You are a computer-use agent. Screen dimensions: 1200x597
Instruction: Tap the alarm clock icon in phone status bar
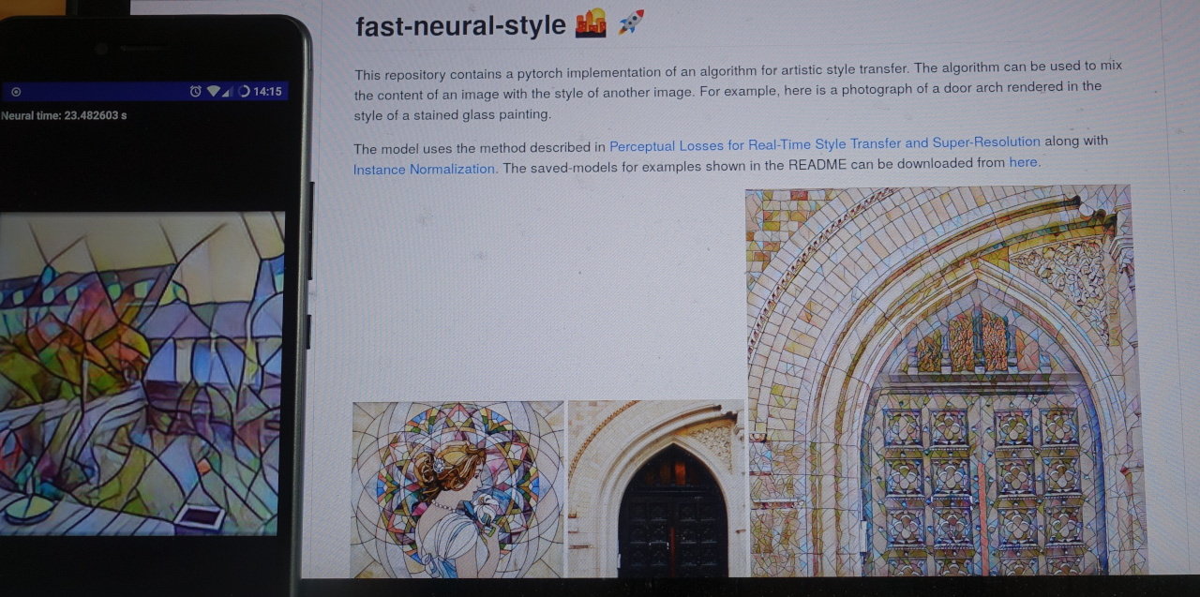(195, 92)
